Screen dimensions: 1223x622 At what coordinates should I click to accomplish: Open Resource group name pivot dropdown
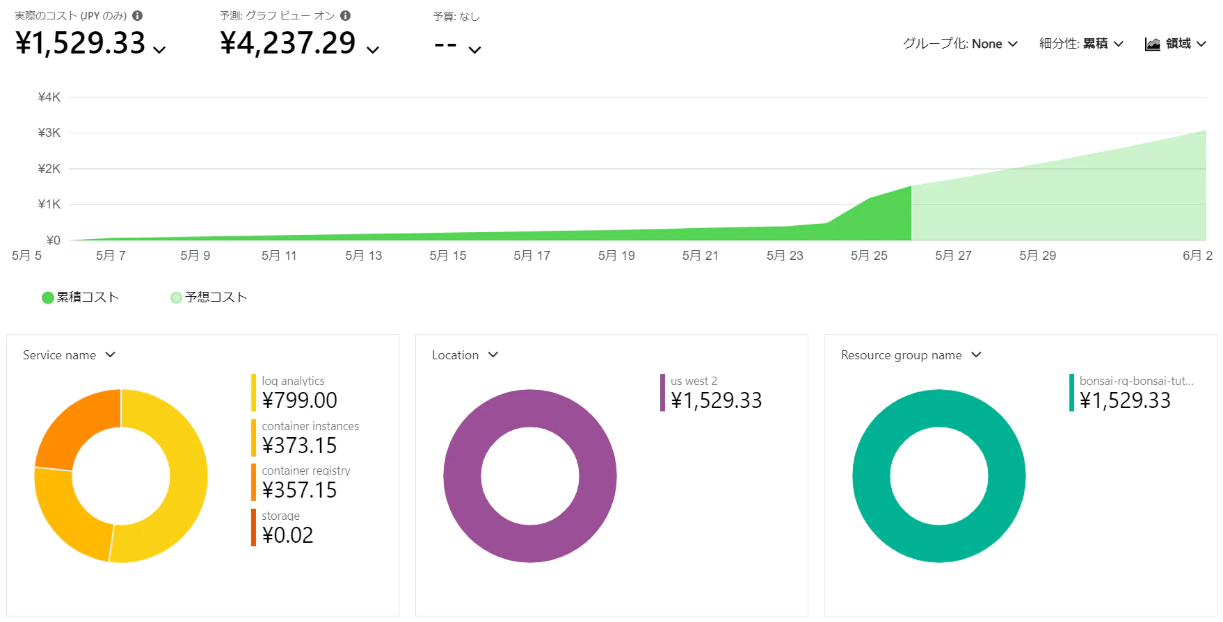pos(911,355)
